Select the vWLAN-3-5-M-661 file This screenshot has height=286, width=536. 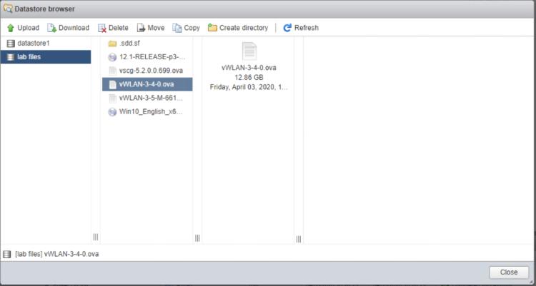(x=152, y=98)
